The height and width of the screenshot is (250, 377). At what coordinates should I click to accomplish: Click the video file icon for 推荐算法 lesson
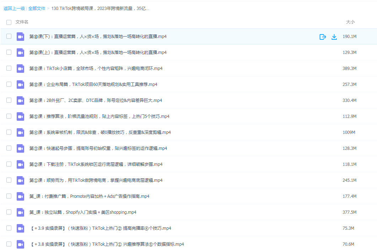(20, 116)
